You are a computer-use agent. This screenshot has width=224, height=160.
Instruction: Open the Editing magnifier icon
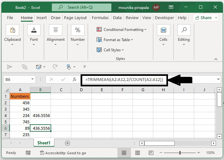click(184, 30)
